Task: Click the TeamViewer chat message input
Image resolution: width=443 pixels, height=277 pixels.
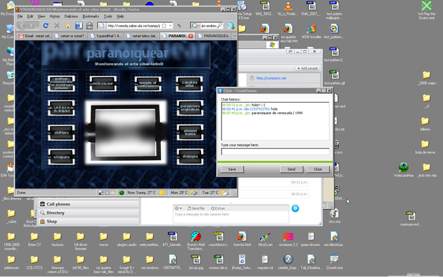Action: 275,152
